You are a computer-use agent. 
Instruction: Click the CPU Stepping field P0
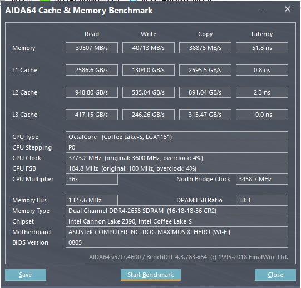pyautogui.click(x=177, y=147)
